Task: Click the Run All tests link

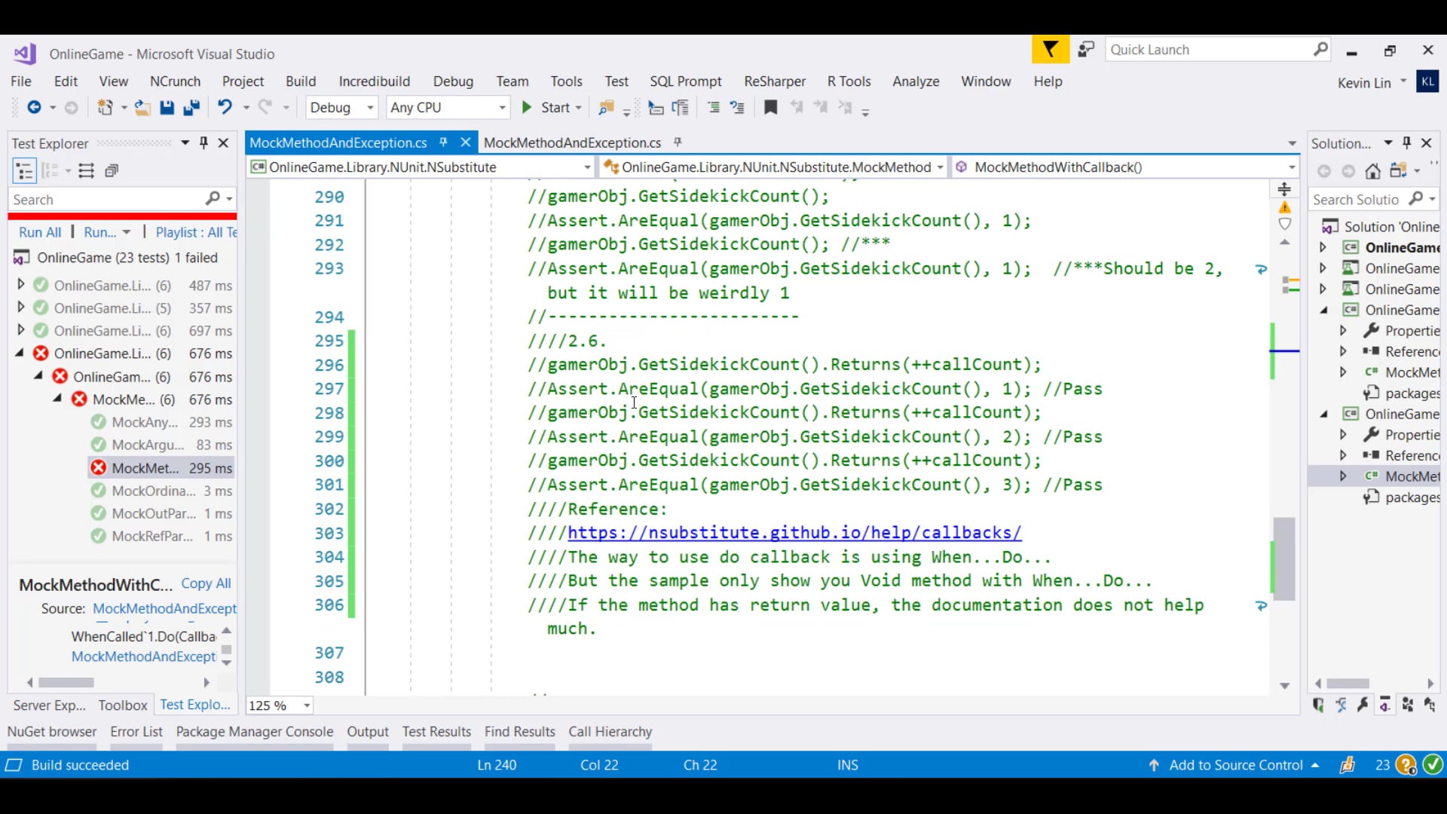Action: 39,232
